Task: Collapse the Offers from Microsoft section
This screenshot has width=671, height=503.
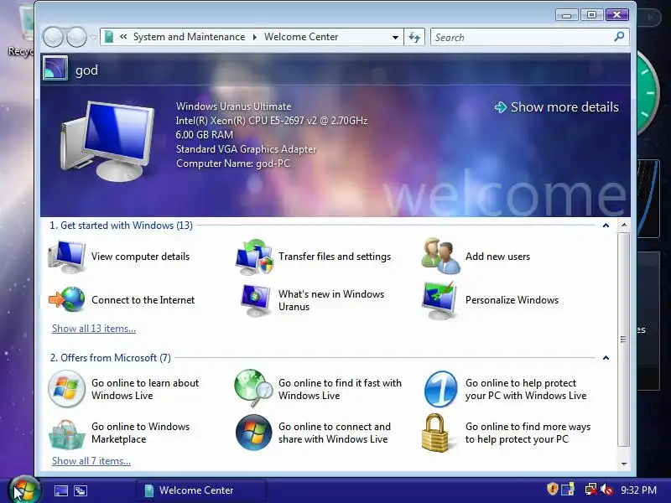Action: click(606, 358)
